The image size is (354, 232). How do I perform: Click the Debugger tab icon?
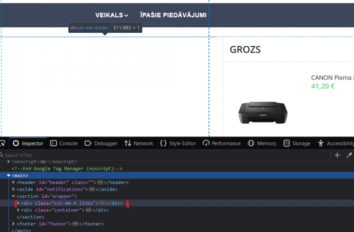[x=88, y=143]
